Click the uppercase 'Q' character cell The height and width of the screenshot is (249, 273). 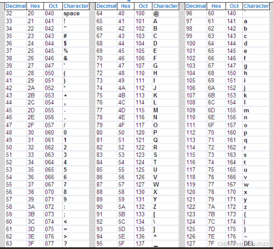coord(165,140)
